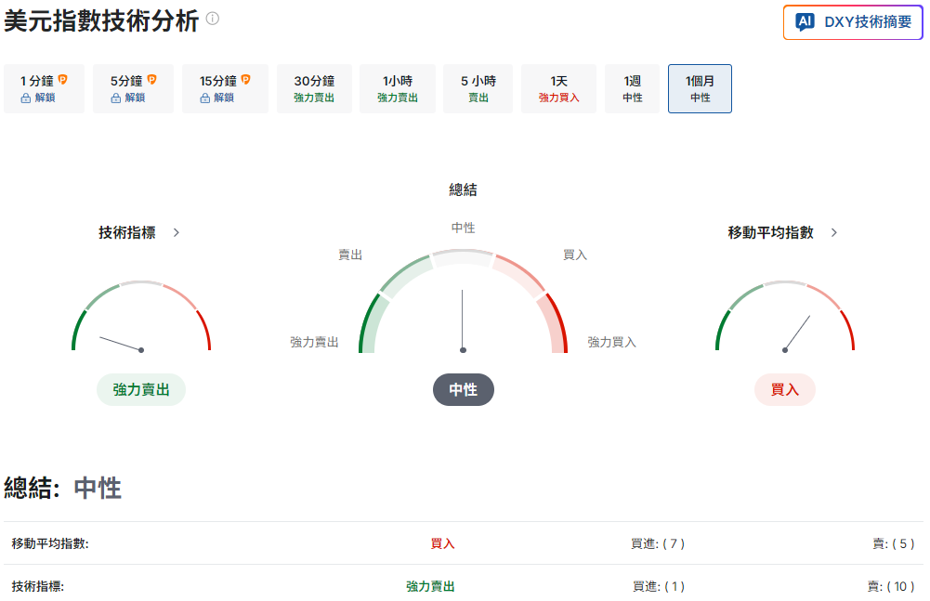Select the 5 小時 timeframe tab

[x=478, y=88]
